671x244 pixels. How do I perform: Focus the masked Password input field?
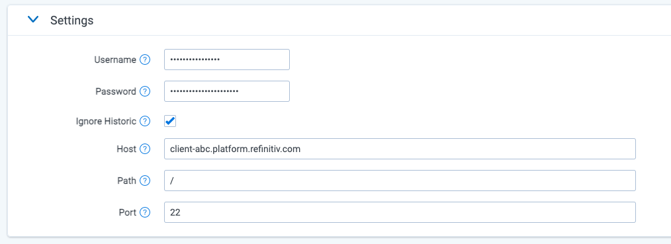227,91
